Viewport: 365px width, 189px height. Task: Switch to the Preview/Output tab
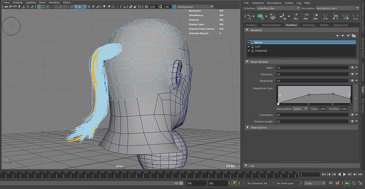pyautogui.click(x=271, y=25)
